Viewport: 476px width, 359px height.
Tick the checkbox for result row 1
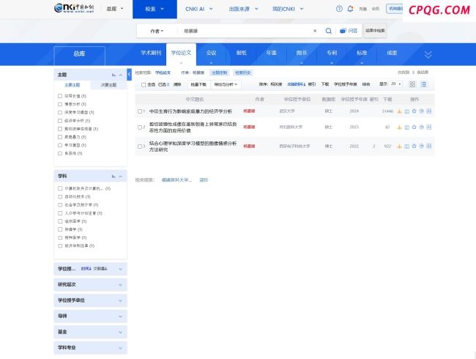pyautogui.click(x=140, y=111)
